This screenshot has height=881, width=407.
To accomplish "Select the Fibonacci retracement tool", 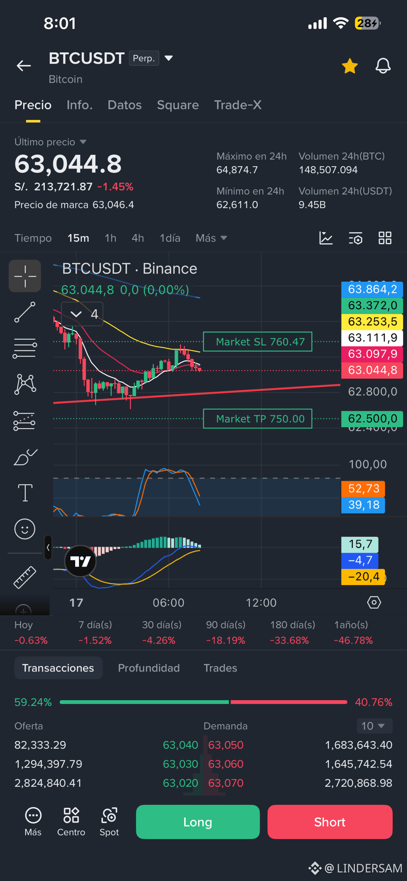I will click(25, 348).
